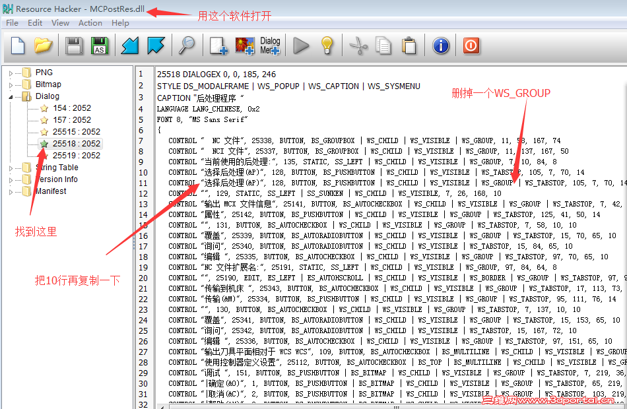Click the blue Info about icon

pyautogui.click(x=441, y=46)
